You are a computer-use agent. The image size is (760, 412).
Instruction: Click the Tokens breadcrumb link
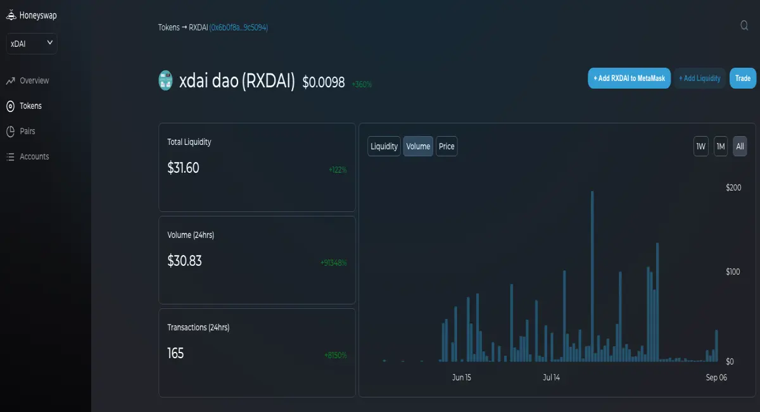(x=168, y=27)
